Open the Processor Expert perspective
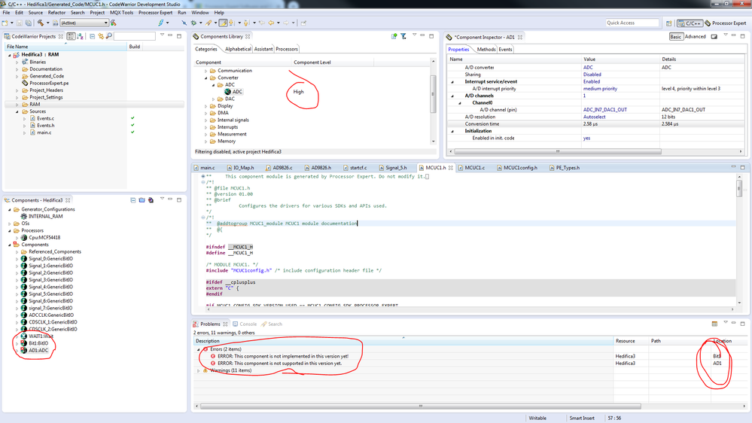This screenshot has width=752, height=423. point(726,23)
